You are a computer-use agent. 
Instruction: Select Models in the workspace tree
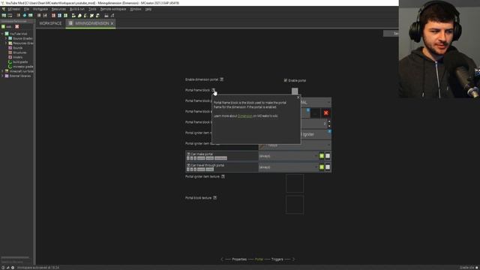tap(17, 57)
